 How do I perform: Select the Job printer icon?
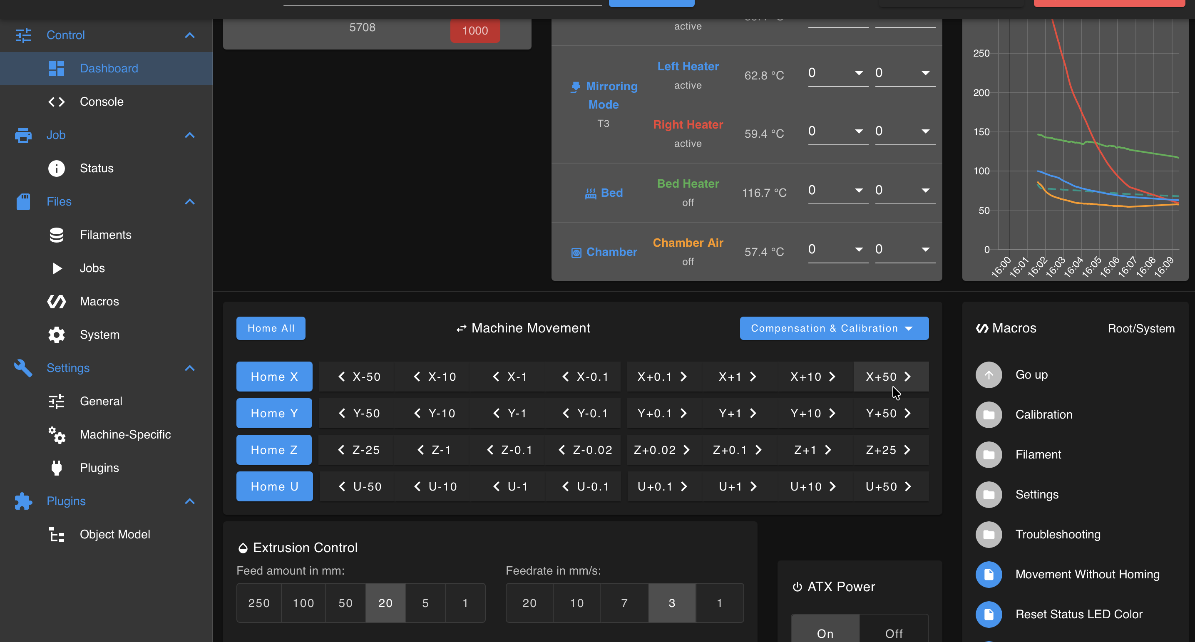(x=23, y=135)
